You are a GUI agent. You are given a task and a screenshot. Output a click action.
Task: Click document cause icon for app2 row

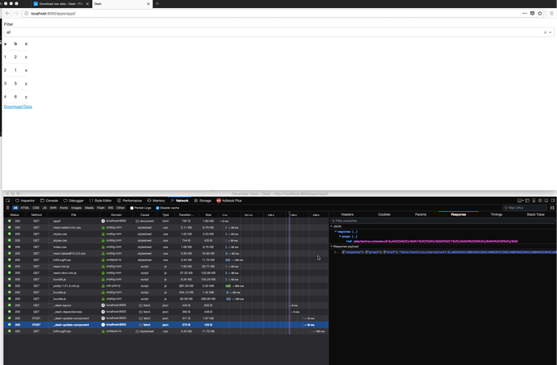137,221
